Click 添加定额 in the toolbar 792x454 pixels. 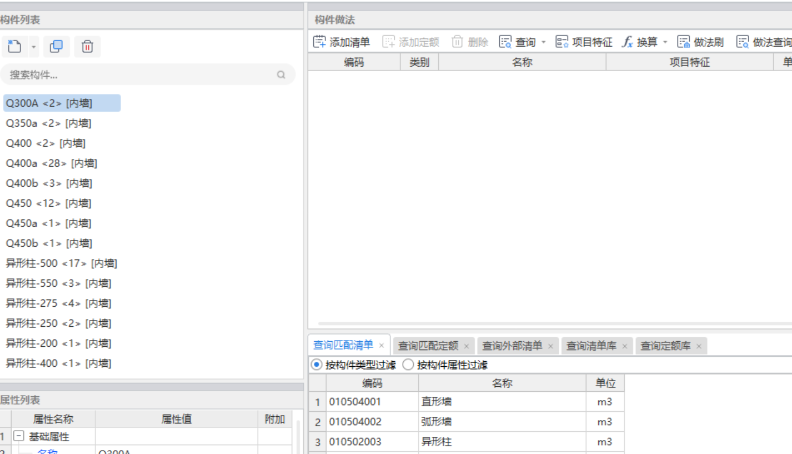point(411,42)
